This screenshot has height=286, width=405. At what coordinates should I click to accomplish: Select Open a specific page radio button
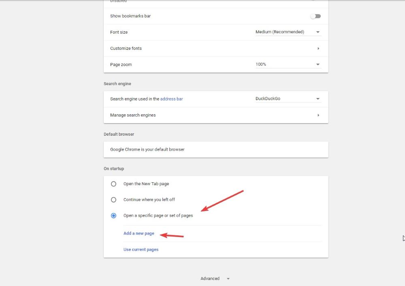pos(113,216)
